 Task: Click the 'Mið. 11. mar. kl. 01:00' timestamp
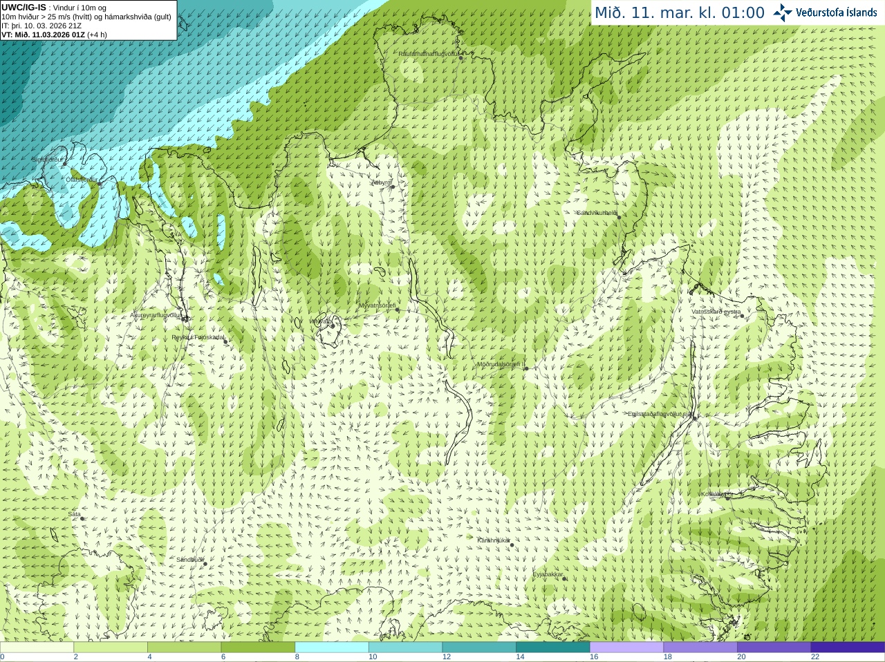(x=680, y=13)
